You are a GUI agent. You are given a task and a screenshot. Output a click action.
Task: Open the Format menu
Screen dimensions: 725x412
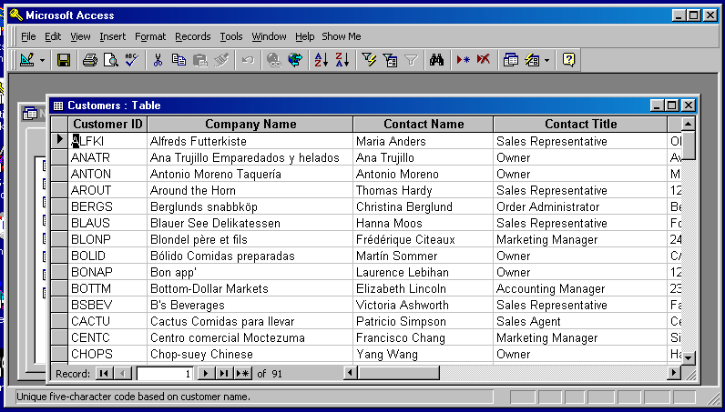pos(149,36)
